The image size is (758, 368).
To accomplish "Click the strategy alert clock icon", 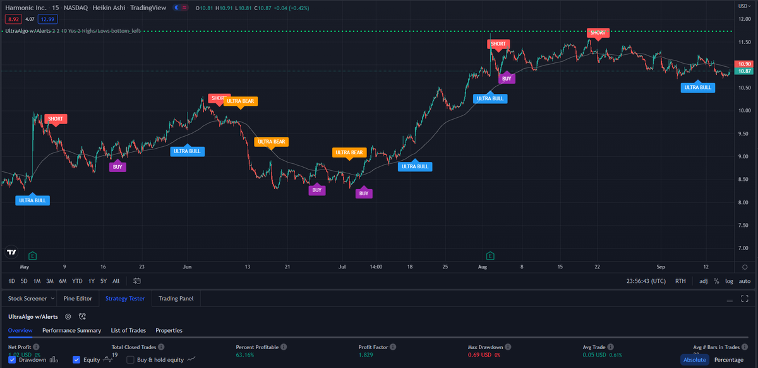I will pos(82,316).
